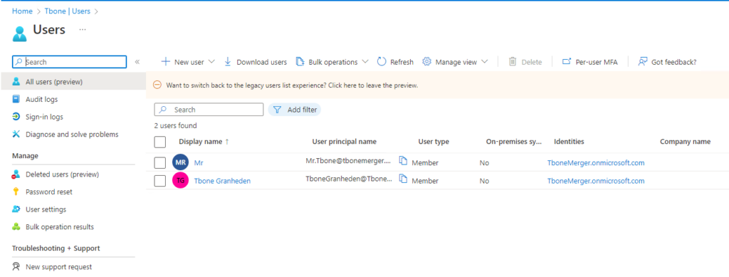Click '2 users found' text

point(175,125)
